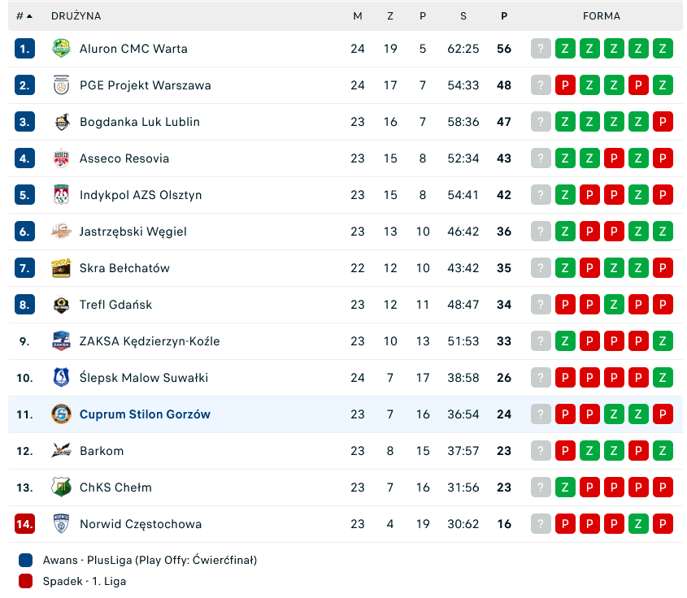
Task: Click the last red P badge for Norwid Częstochowa
Action: tap(663, 524)
